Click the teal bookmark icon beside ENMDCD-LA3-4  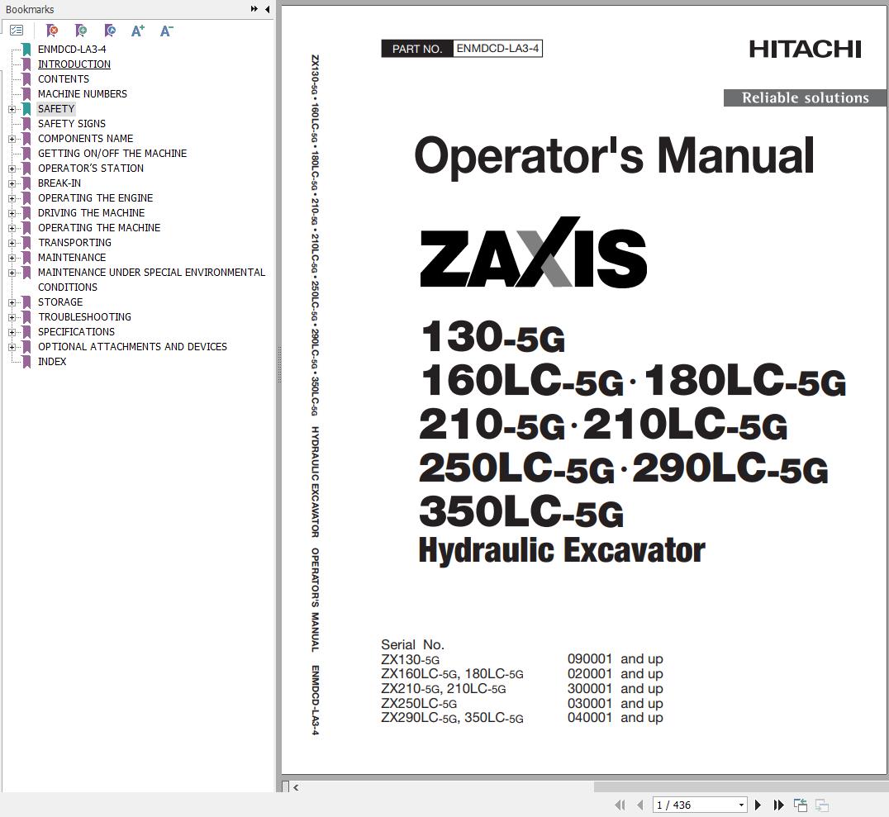[x=26, y=50]
